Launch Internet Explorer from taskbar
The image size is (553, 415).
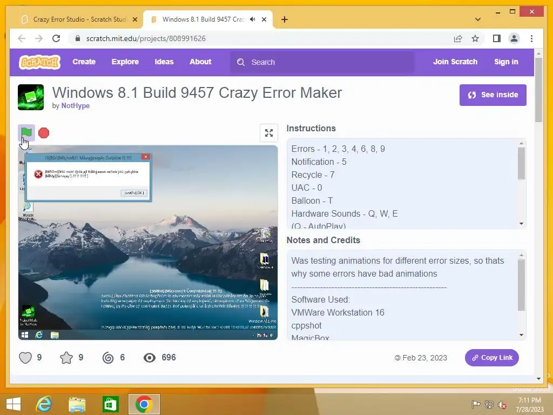click(44, 404)
